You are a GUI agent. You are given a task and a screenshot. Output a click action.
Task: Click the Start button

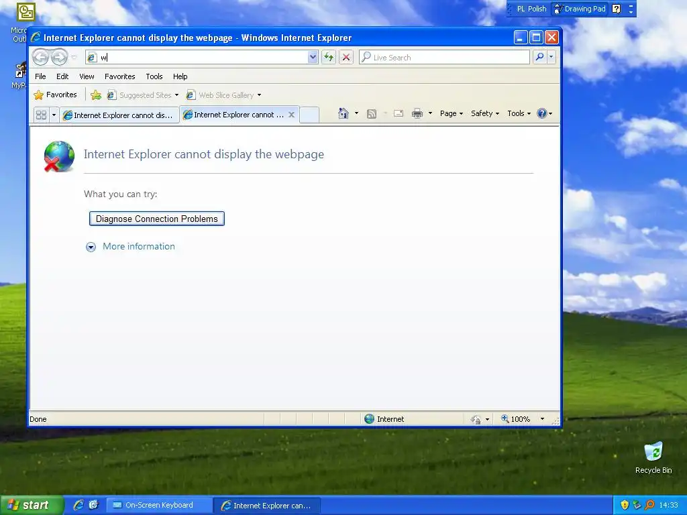31,505
